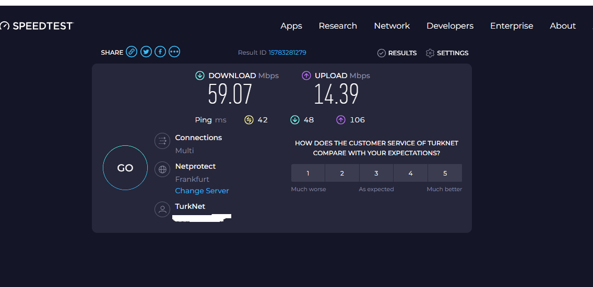Open the Network menu
Screen dimensions: 593x287
click(x=392, y=26)
